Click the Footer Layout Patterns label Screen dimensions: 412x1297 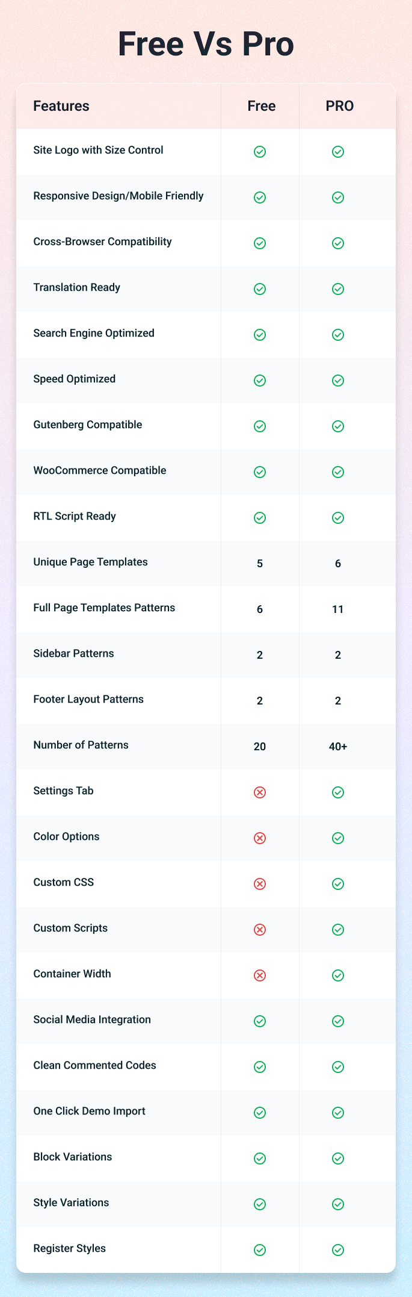pos(88,699)
